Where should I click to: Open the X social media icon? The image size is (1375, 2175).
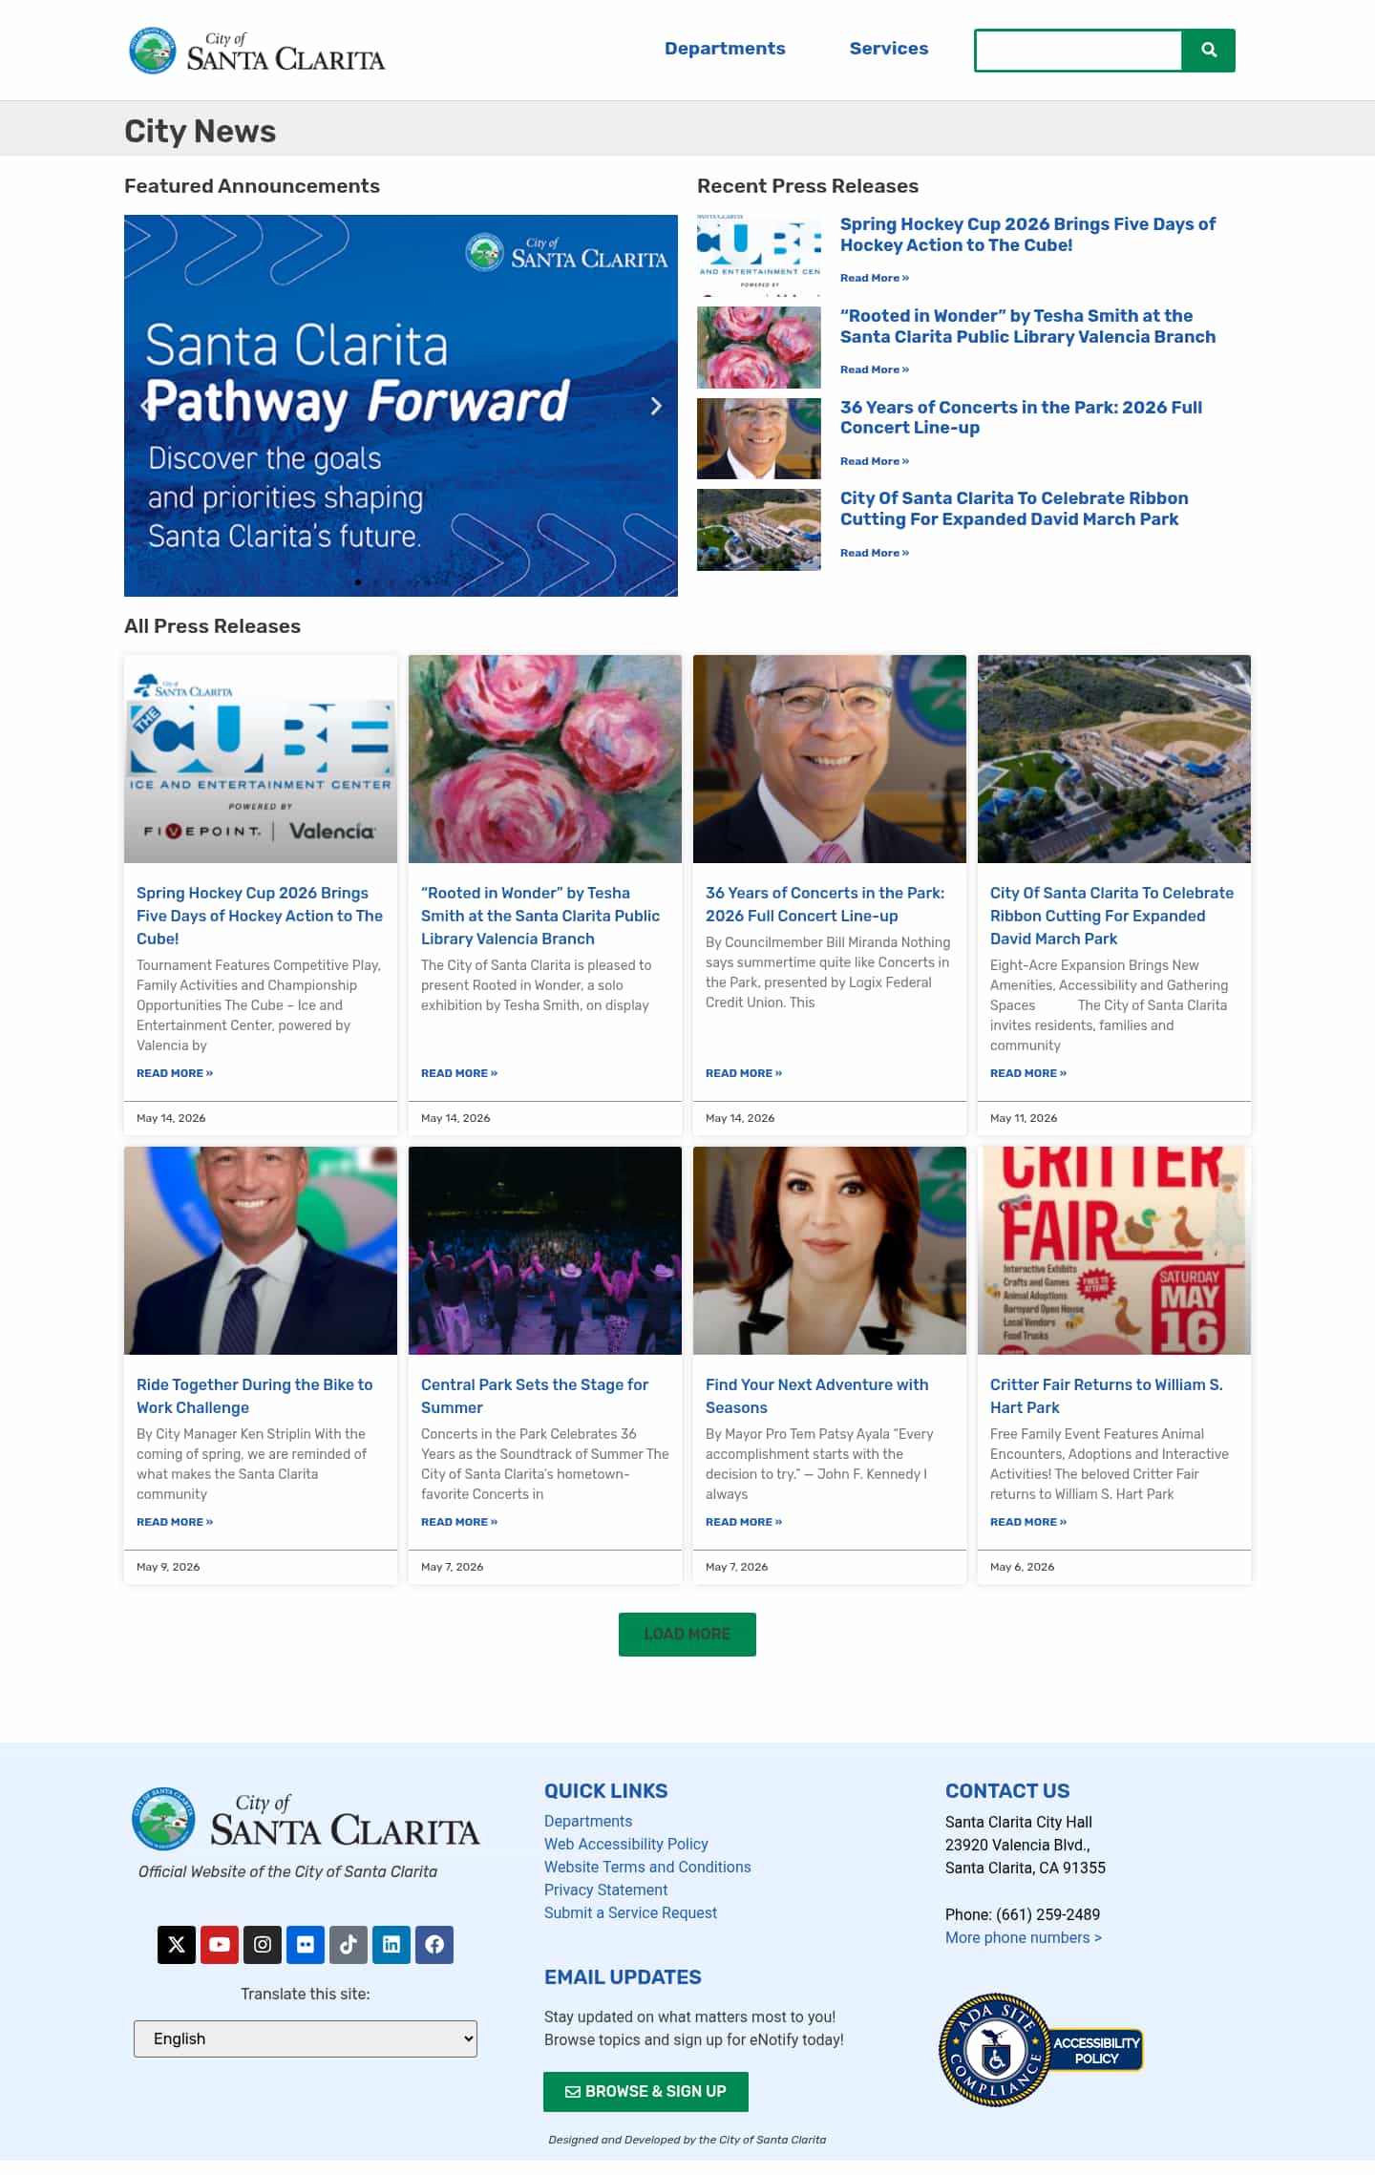tap(177, 1944)
